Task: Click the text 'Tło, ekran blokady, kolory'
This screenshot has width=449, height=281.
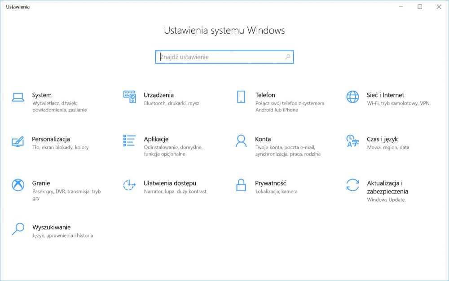Action: [x=61, y=147]
